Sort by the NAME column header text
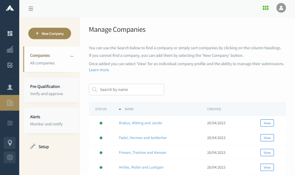 click(129, 109)
